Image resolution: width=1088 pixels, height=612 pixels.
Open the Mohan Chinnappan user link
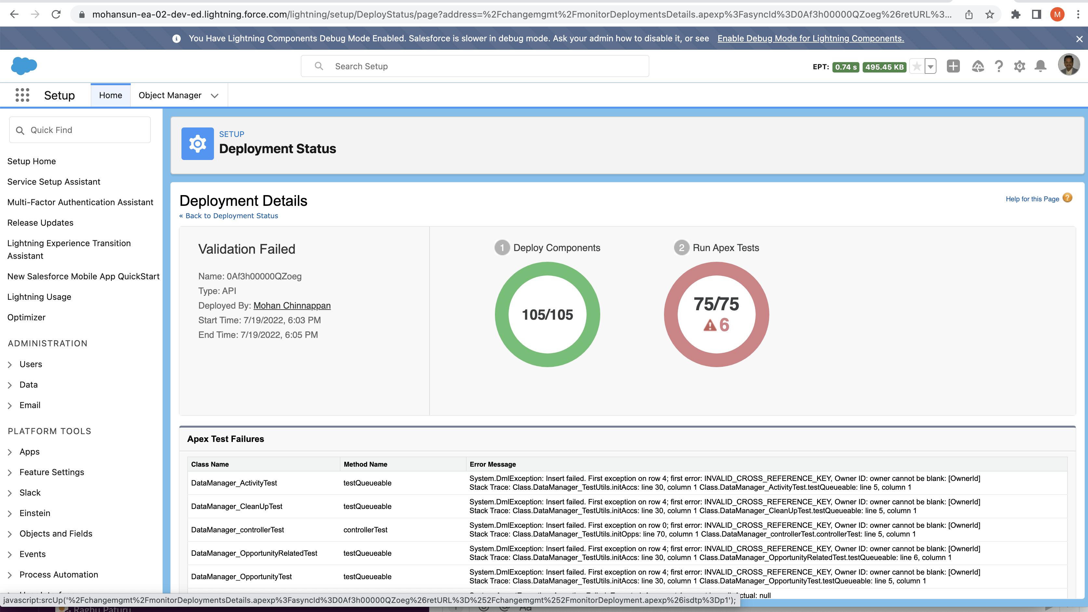(292, 305)
